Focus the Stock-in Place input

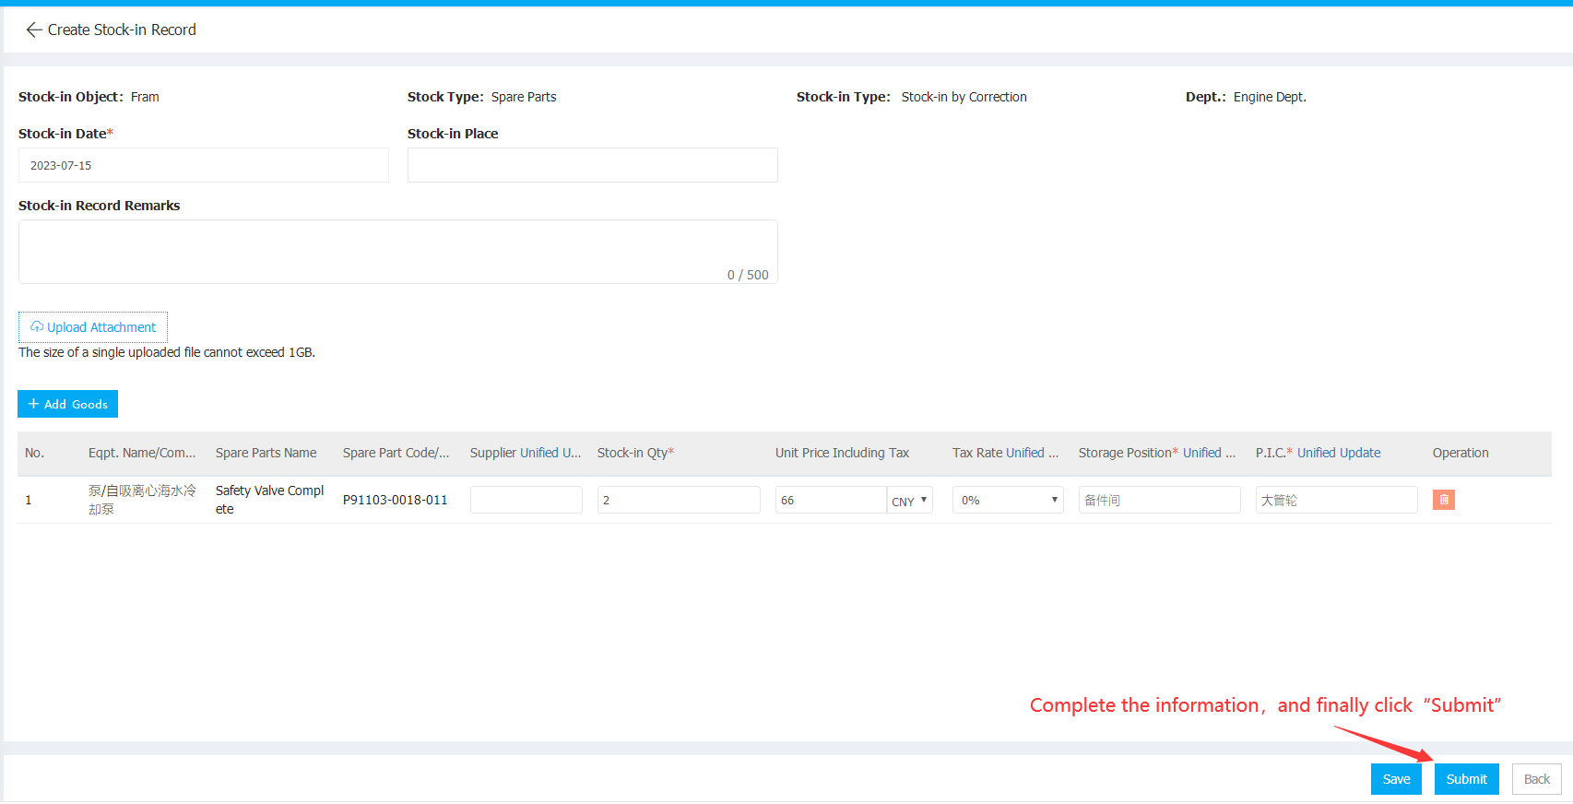(x=593, y=165)
